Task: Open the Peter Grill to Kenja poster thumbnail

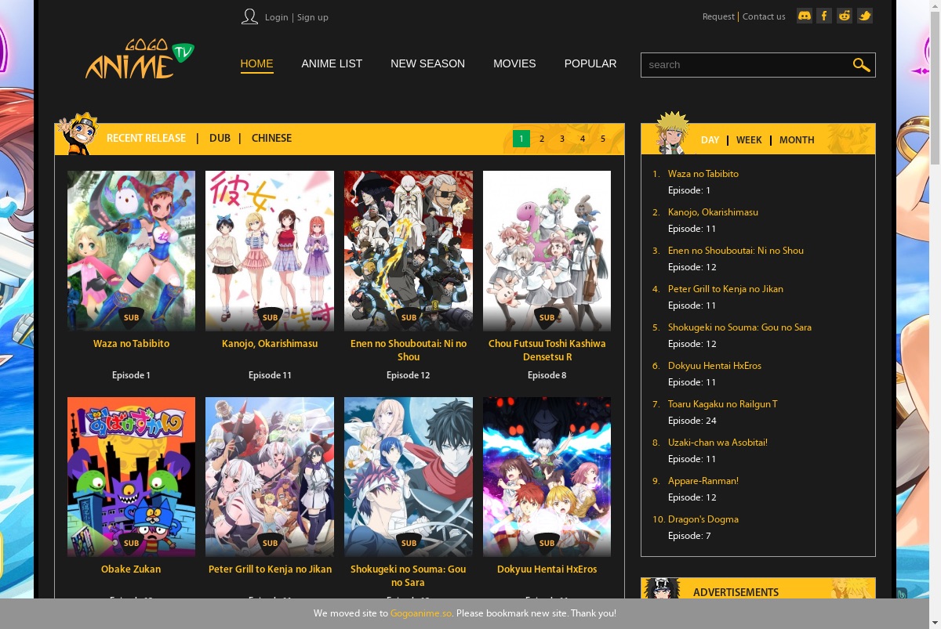Action: point(270,476)
